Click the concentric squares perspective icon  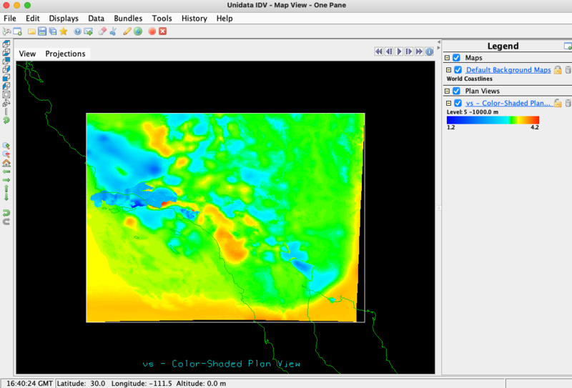click(6, 94)
